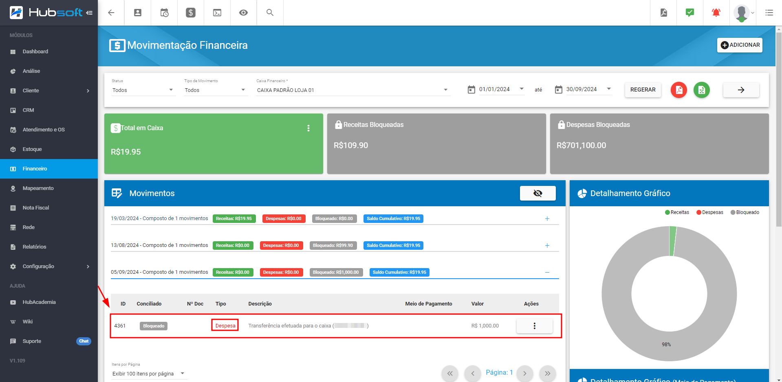This screenshot has height=382, width=782.
Task: Open the user avatar menu
Action: coord(744,13)
